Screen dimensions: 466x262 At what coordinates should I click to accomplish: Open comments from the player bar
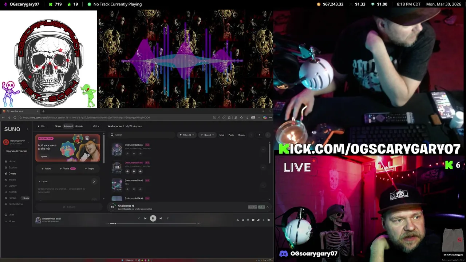(253, 220)
